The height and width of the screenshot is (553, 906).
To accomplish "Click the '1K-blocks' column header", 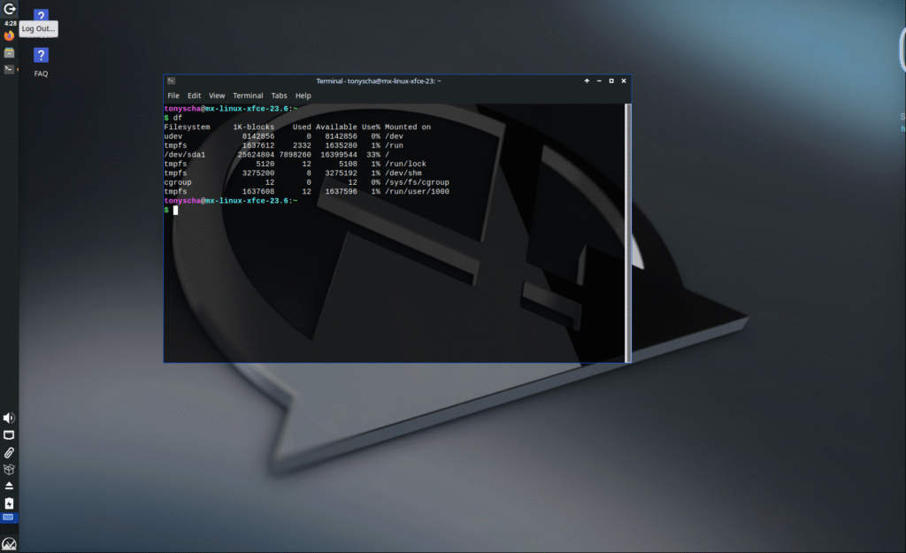I will tap(254, 127).
